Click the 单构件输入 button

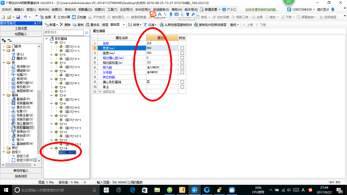pyautogui.click(x=21, y=171)
